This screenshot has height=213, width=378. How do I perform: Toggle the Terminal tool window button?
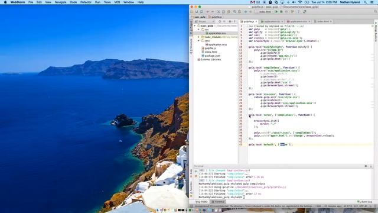click(218, 202)
